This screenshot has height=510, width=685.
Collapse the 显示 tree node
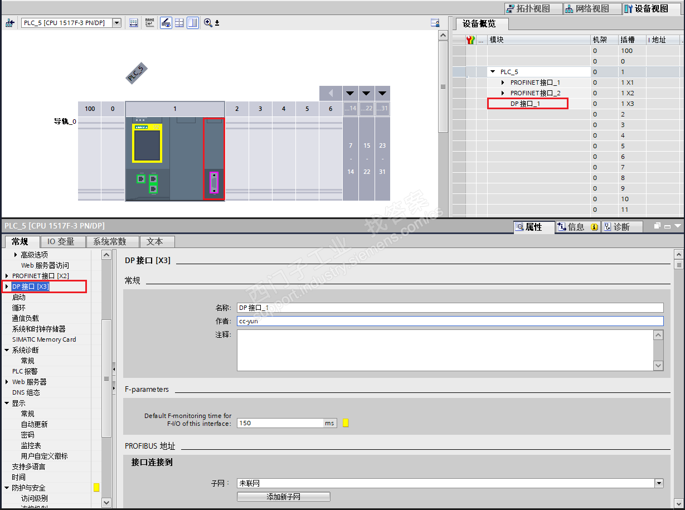pos(7,403)
